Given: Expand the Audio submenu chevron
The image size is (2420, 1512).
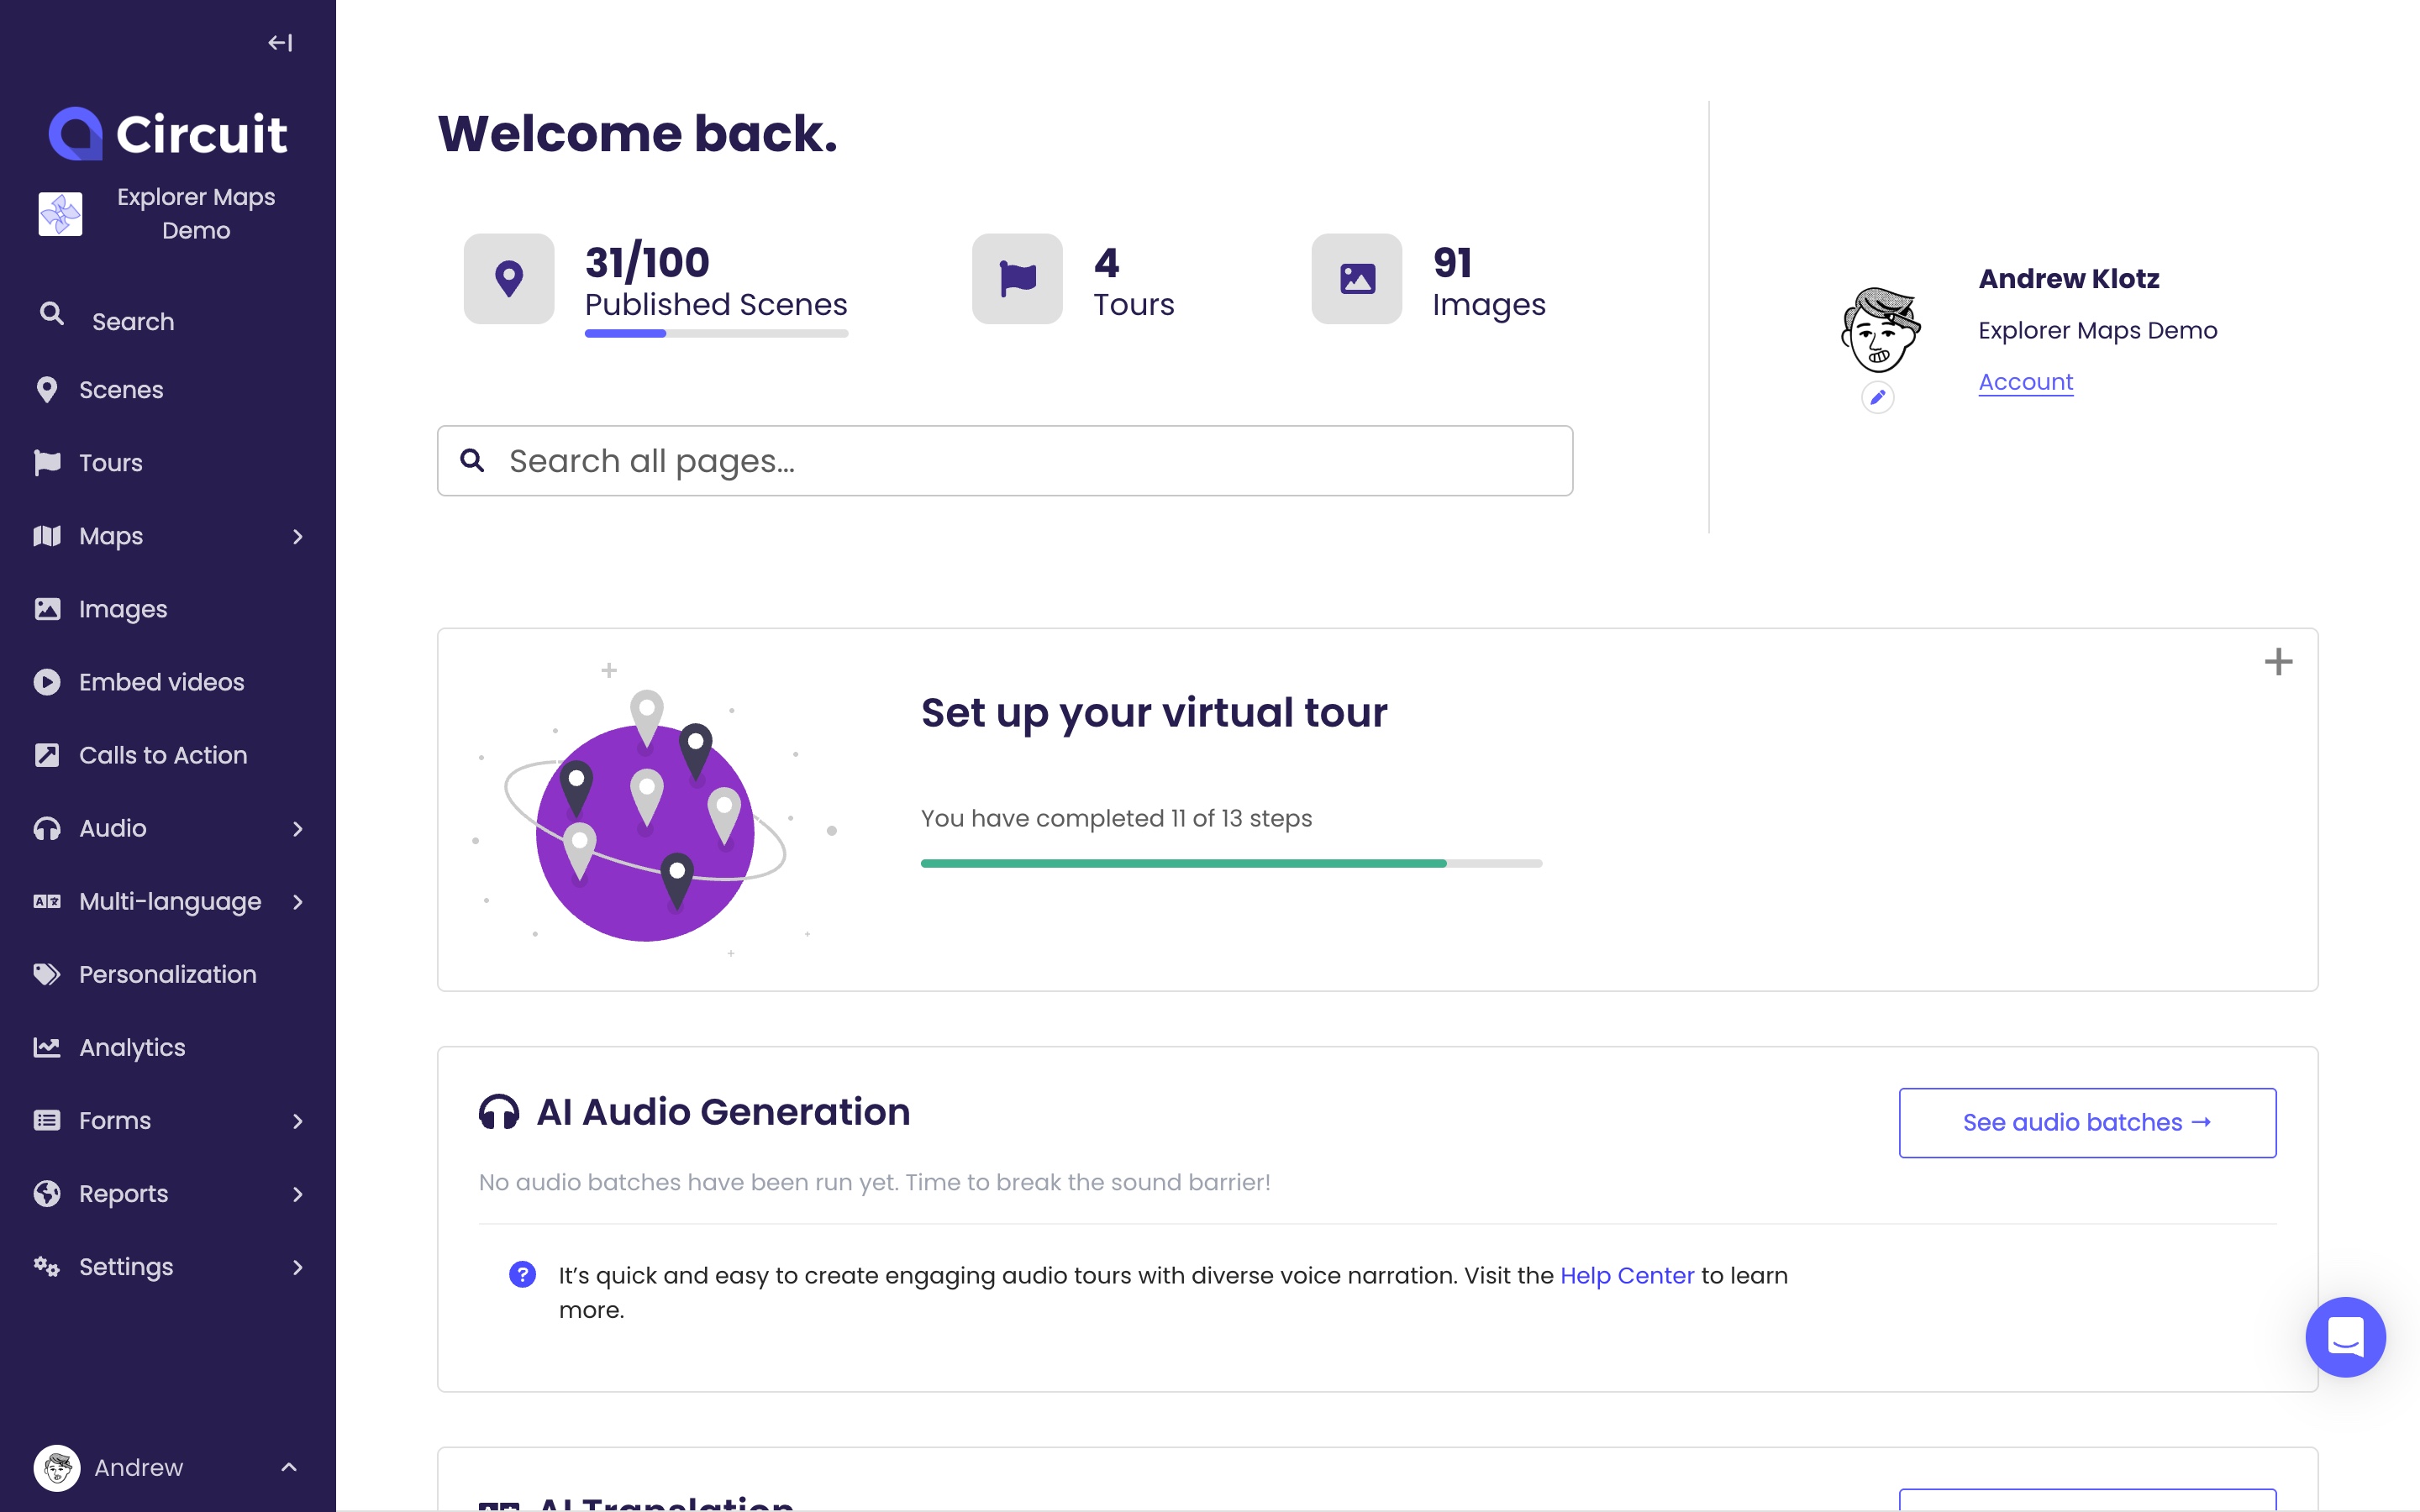Looking at the screenshot, I should click(x=297, y=829).
